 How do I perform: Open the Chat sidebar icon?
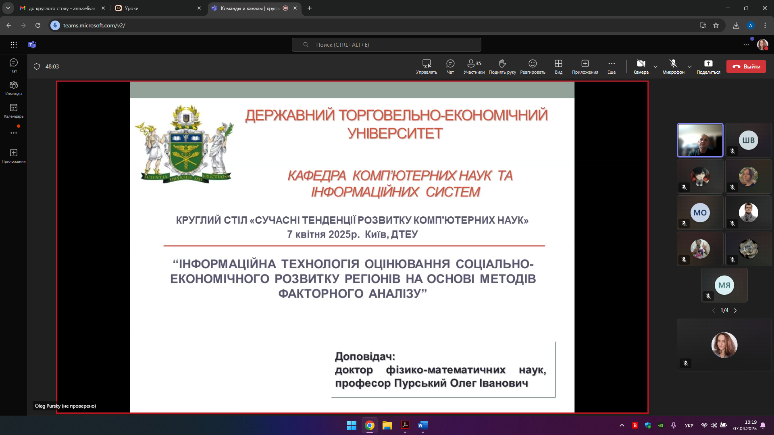(x=14, y=65)
